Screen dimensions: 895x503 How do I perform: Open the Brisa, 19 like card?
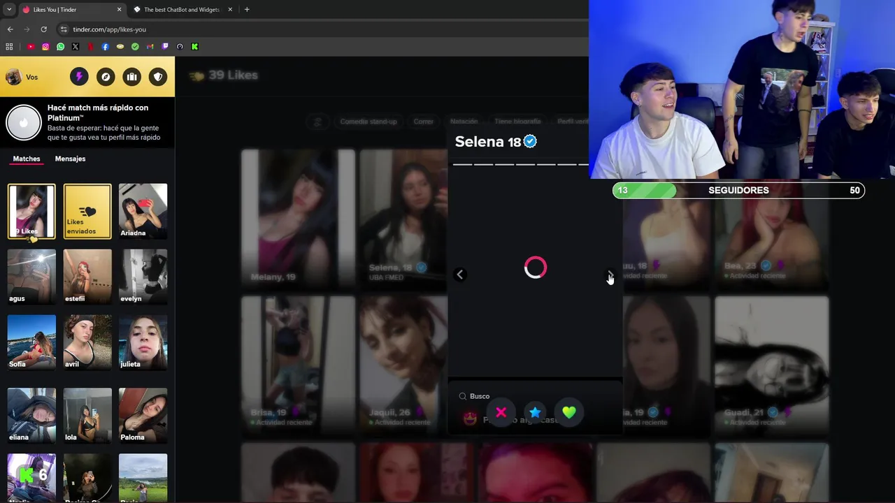(x=298, y=365)
